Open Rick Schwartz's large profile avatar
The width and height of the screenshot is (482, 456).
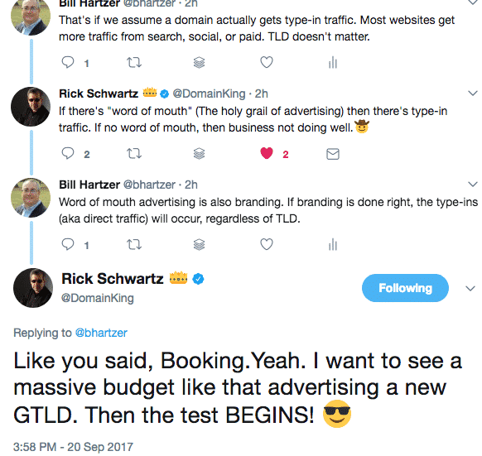pos(33,288)
